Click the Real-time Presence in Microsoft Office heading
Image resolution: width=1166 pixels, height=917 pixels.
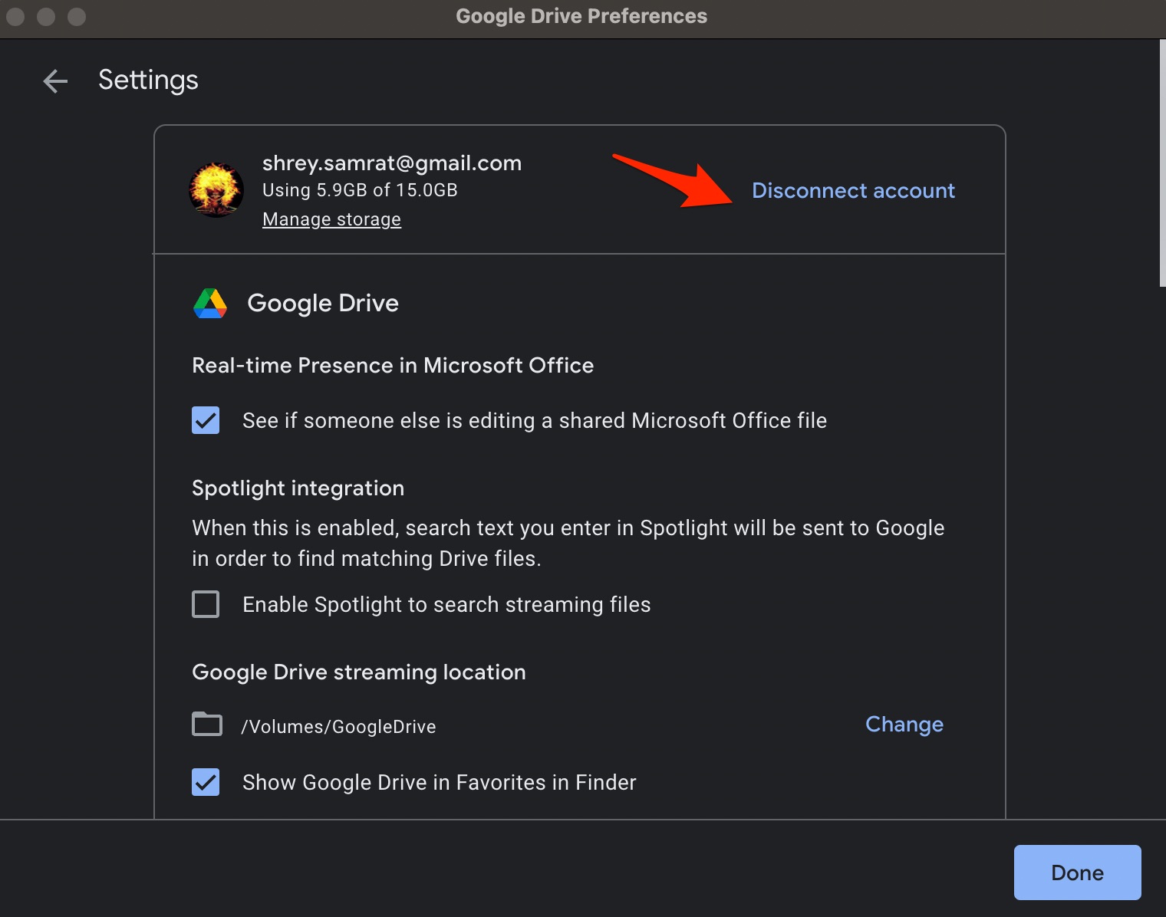coord(393,365)
